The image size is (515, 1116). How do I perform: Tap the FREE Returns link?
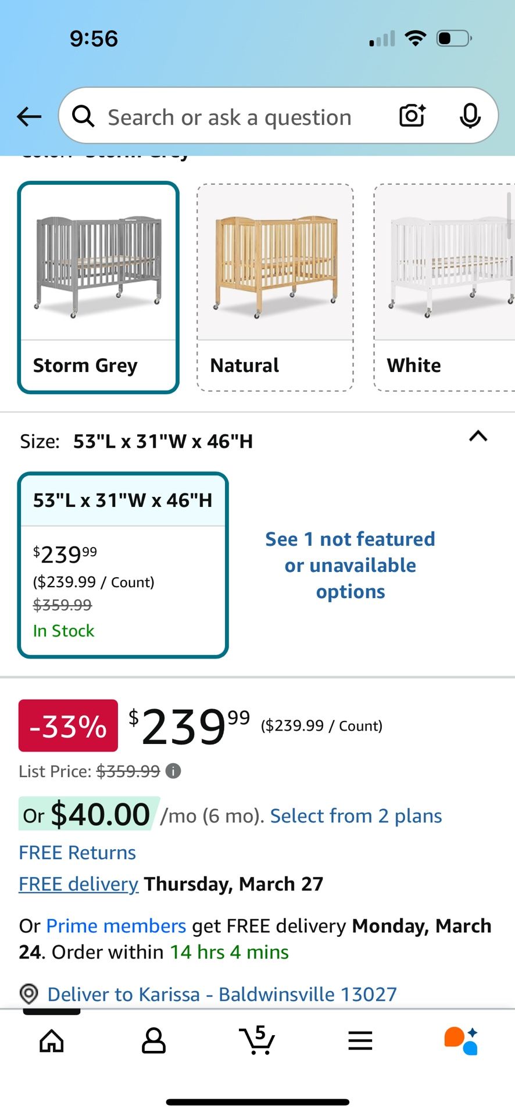tap(77, 853)
